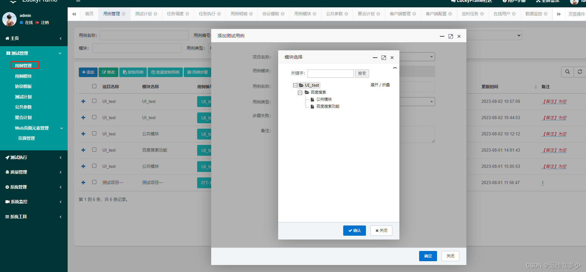Maximize the 添加测试用例 dialog

pyautogui.click(x=450, y=36)
